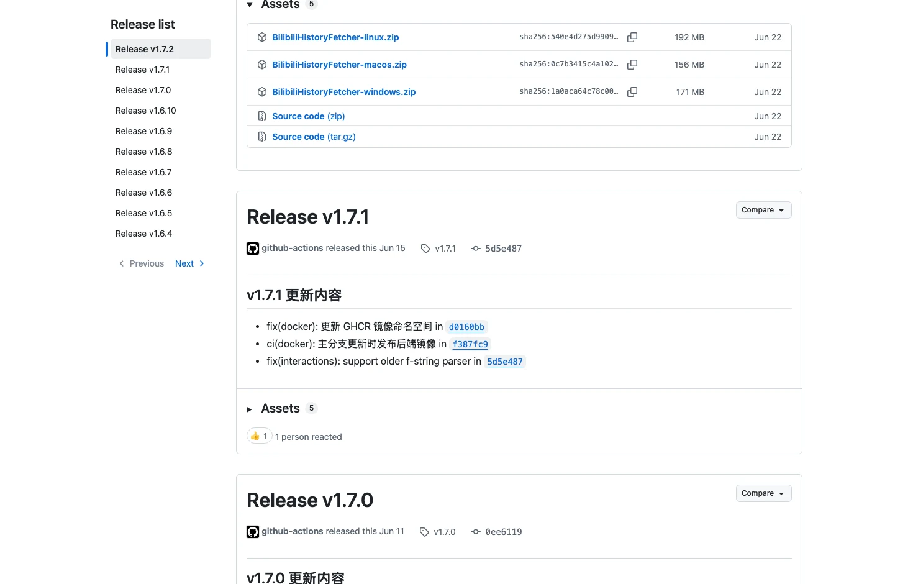Click the disabled Previous pagination control
This screenshot has width=913, height=584.
pyautogui.click(x=142, y=263)
